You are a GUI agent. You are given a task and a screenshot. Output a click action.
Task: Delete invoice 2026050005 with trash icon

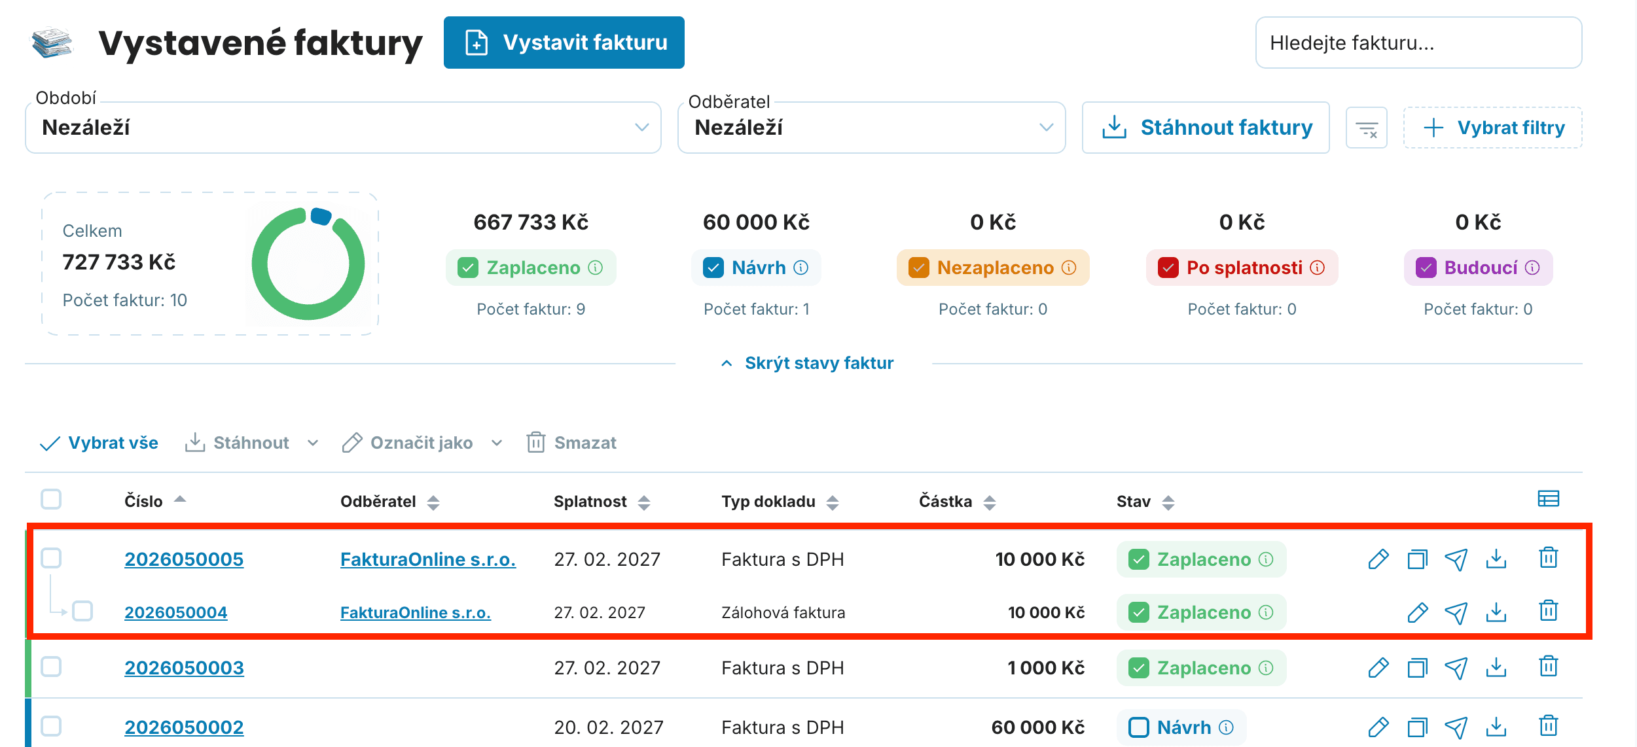[x=1549, y=558]
